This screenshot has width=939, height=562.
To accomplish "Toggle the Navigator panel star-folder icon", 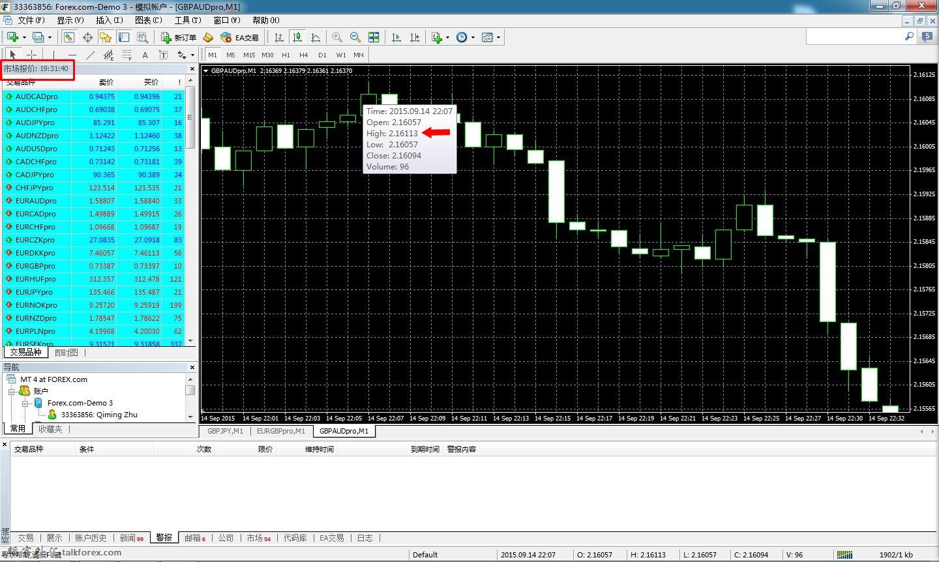I will (x=106, y=37).
